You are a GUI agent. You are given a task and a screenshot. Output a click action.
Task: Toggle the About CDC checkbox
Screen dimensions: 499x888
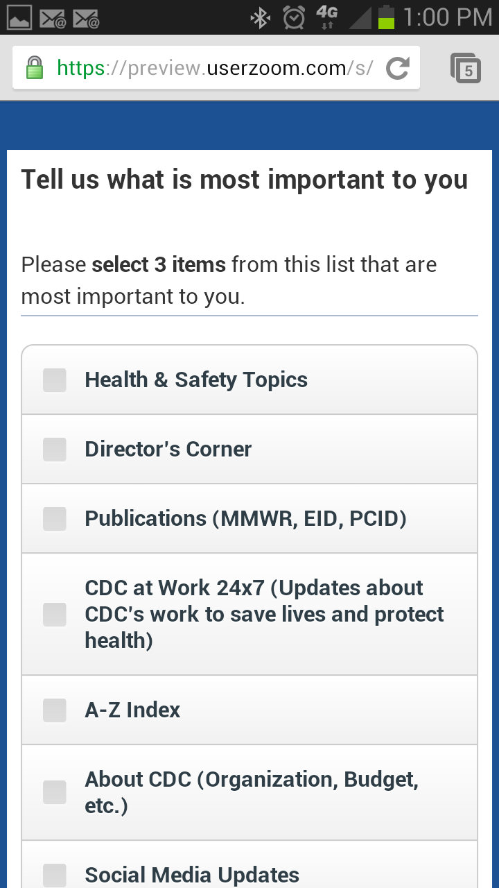(55, 792)
